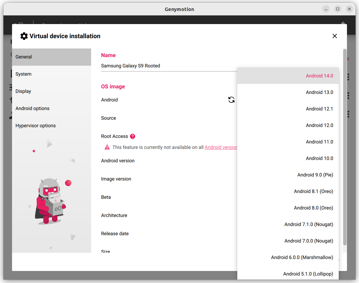This screenshot has height=283, width=359.
Task: Go to Android options section
Action: 32,109
